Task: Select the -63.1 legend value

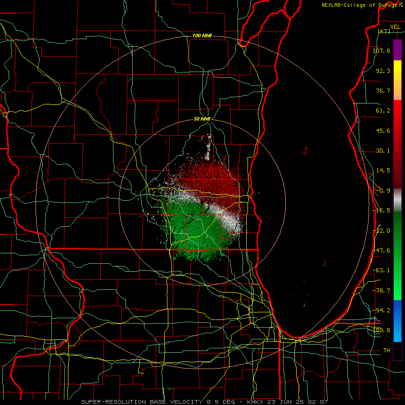Action: click(381, 270)
